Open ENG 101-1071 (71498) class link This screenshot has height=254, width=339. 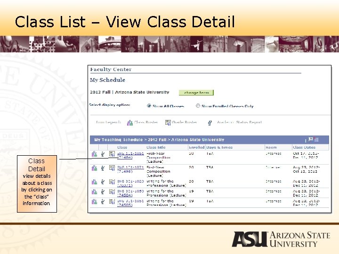point(130,169)
